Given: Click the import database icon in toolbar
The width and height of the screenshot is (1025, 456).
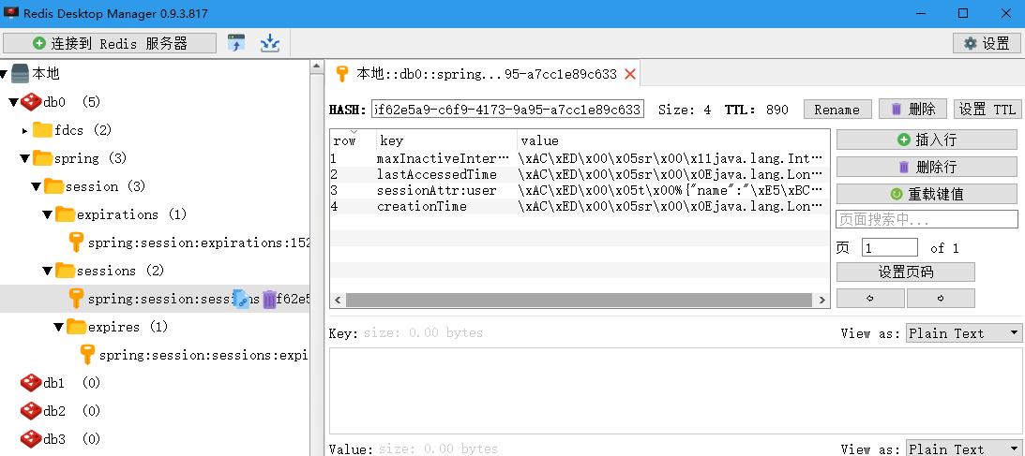Looking at the screenshot, I should point(236,43).
